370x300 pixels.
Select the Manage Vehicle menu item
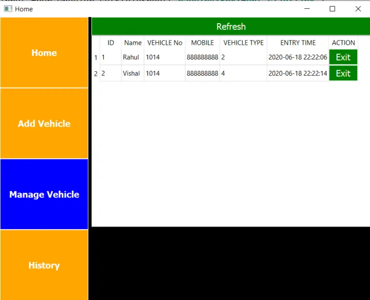pos(44,194)
